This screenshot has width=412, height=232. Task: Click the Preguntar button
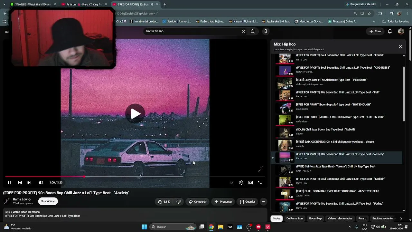click(x=223, y=202)
